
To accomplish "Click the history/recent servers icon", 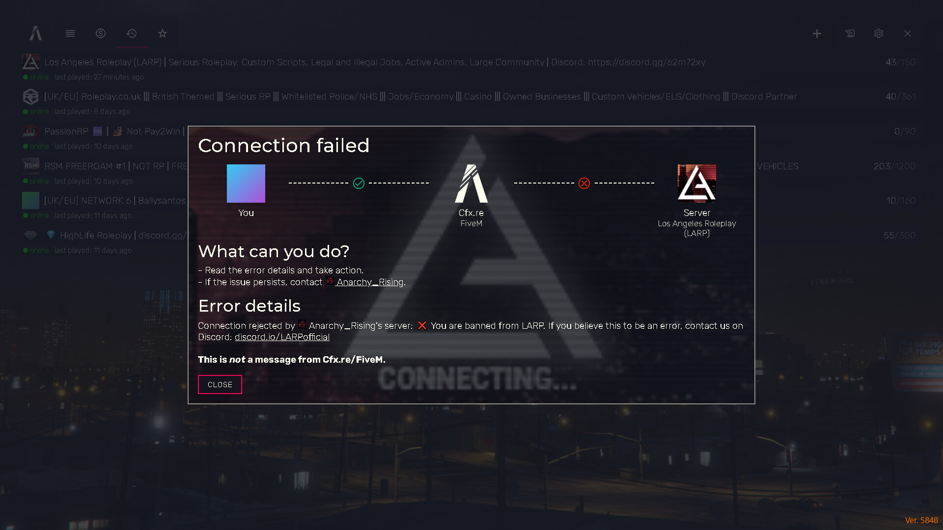I will click(132, 33).
